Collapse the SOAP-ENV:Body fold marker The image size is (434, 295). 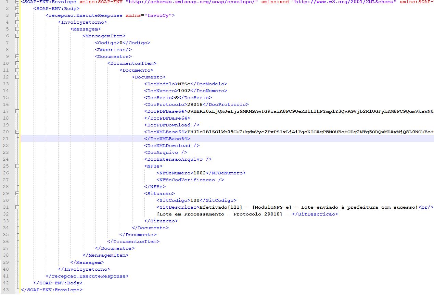17,9
